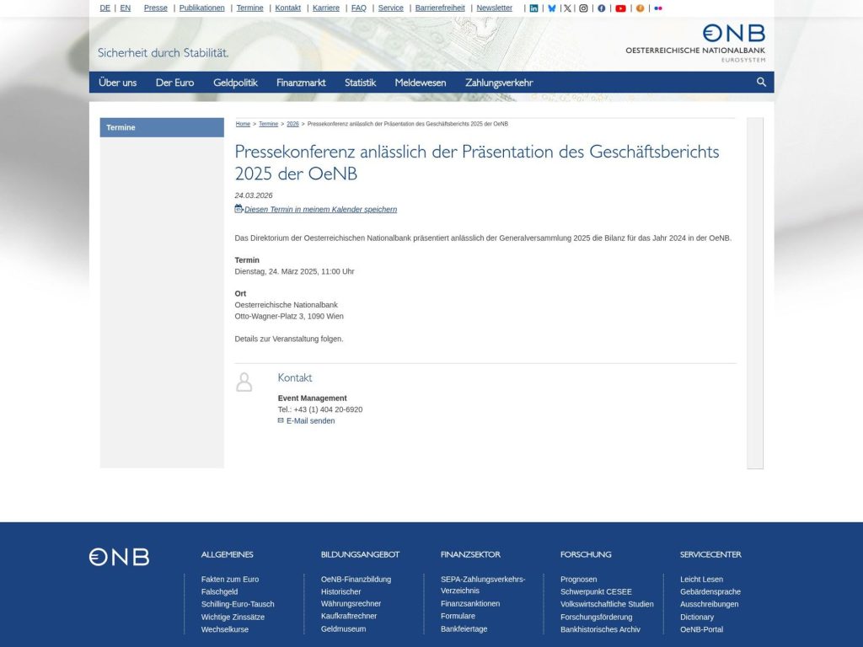
Task: Select Termine in the left sidebar
Action: 121,127
